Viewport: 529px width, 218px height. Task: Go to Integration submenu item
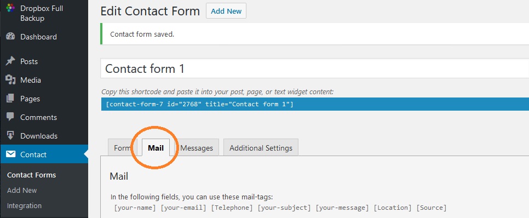click(24, 205)
